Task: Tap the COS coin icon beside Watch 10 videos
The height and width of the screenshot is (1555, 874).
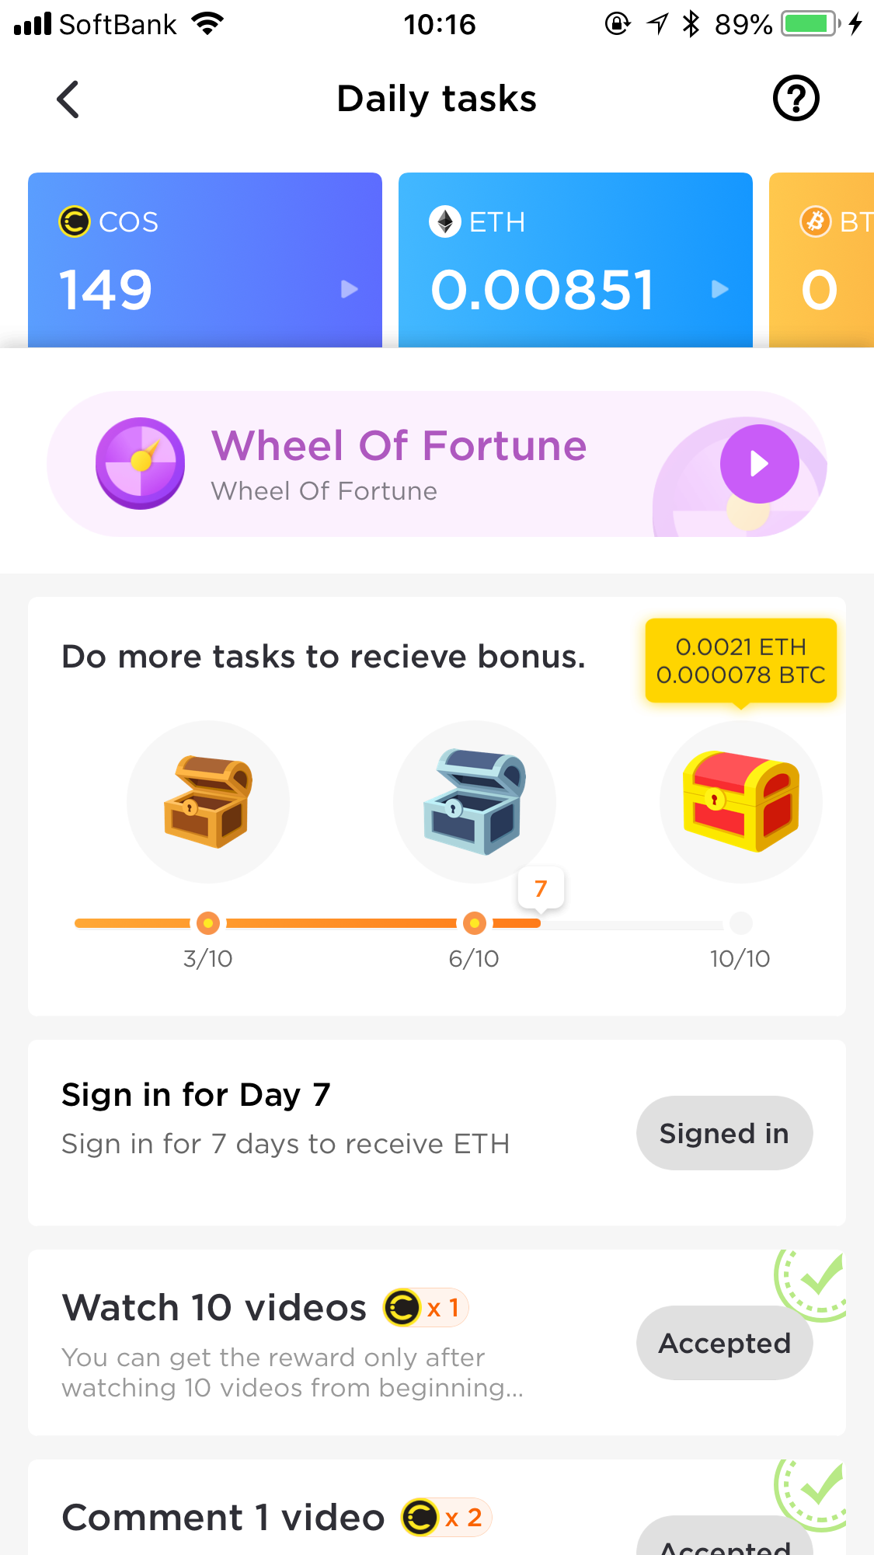Action: click(402, 1307)
